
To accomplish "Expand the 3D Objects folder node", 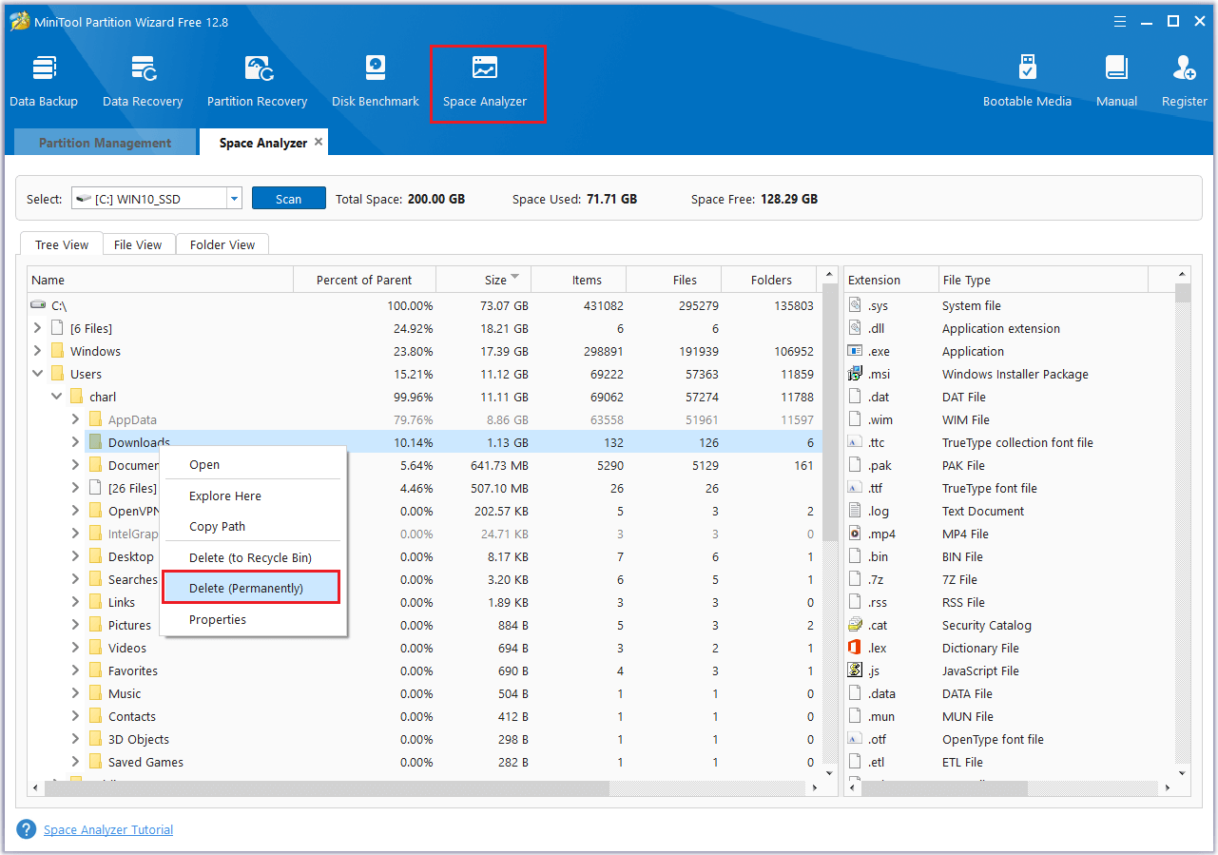I will [75, 739].
